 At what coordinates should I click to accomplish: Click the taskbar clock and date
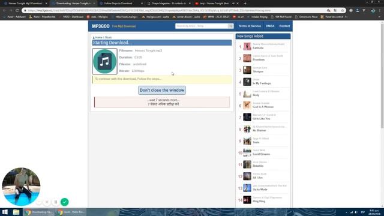coord(374,212)
